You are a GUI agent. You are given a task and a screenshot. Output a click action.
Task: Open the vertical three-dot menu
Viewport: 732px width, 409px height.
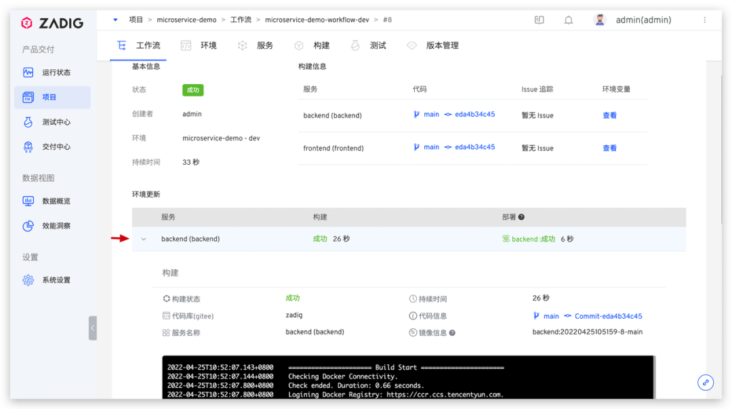[x=704, y=20]
